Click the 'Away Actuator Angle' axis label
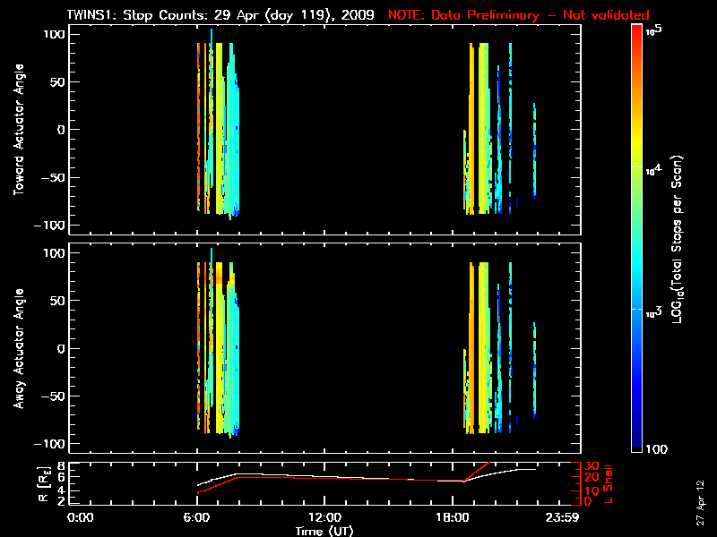Screen dimensions: 717x537 tap(16, 349)
